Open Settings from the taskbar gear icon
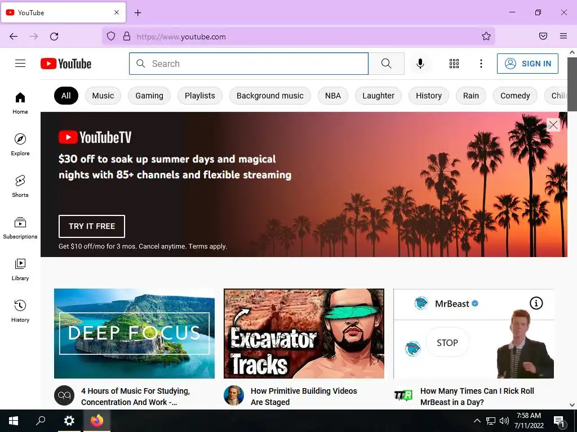Viewport: 577px width, 432px height. [69, 421]
